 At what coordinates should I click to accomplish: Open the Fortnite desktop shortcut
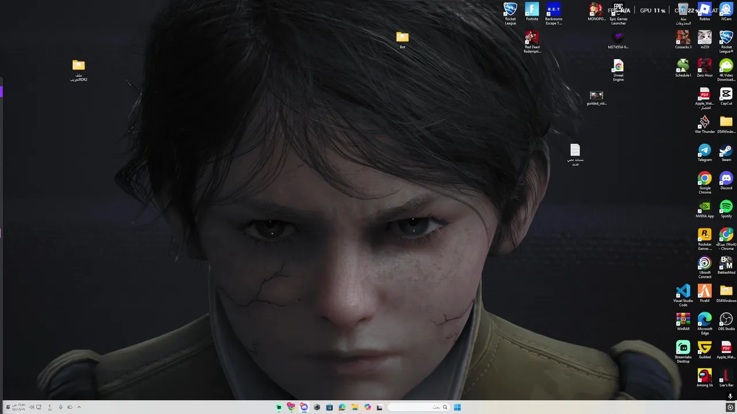tap(532, 12)
